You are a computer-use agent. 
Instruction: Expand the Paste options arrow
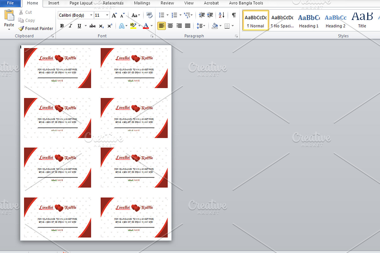(9, 29)
